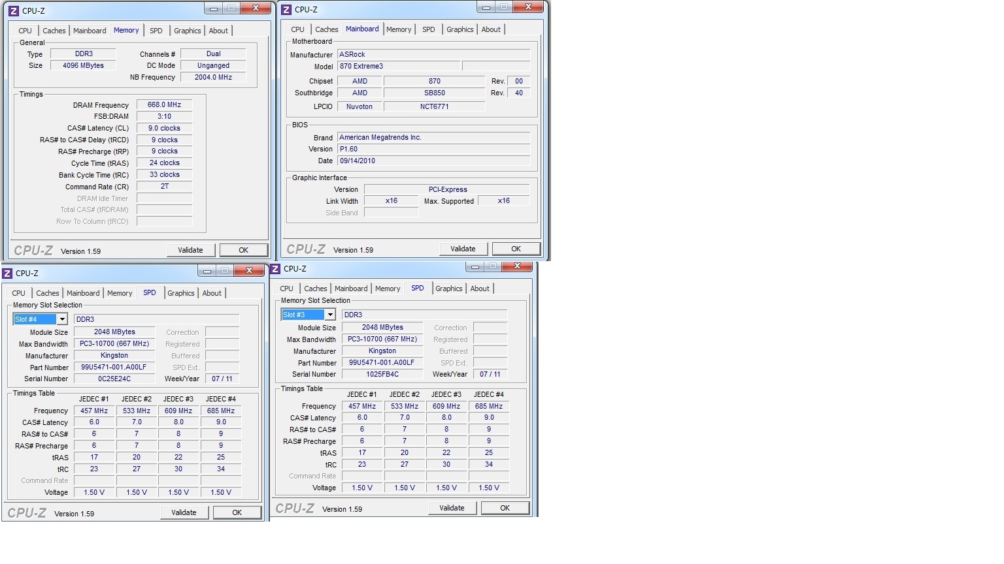The image size is (1004, 564).
Task: Click OK in Mainboard window
Action: [x=516, y=249]
